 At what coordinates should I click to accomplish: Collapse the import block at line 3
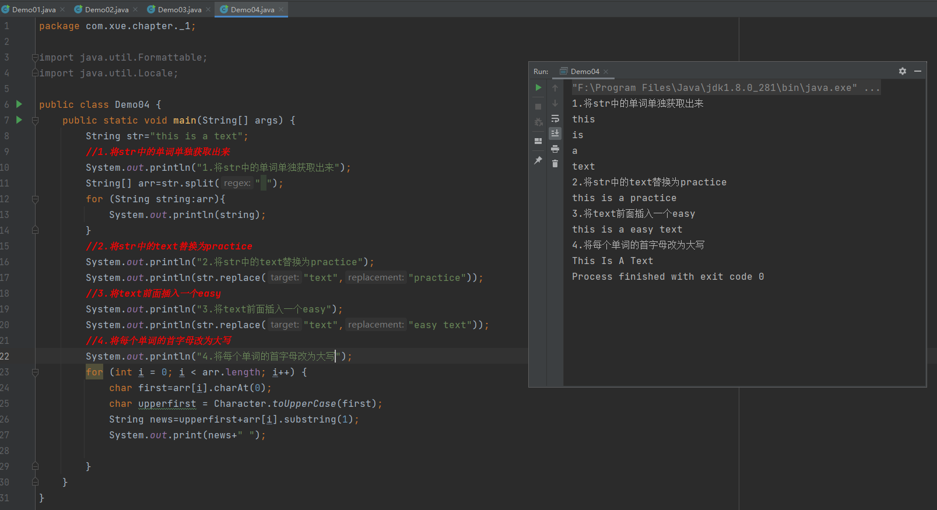click(35, 58)
